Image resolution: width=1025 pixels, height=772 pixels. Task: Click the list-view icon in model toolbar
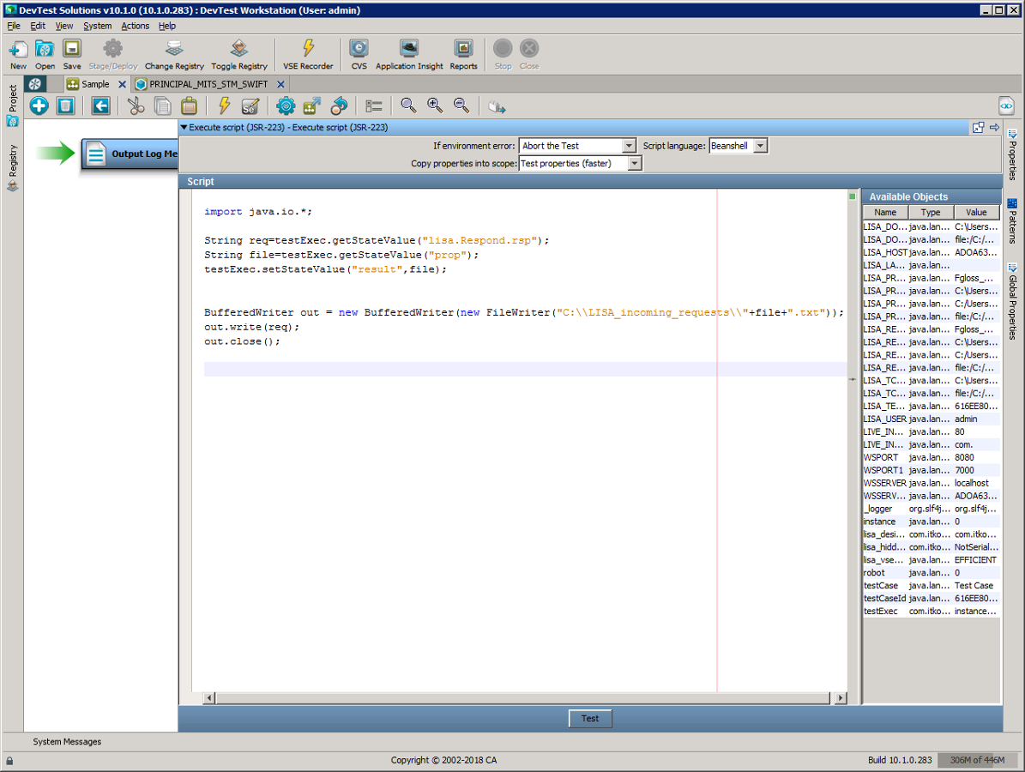374,106
